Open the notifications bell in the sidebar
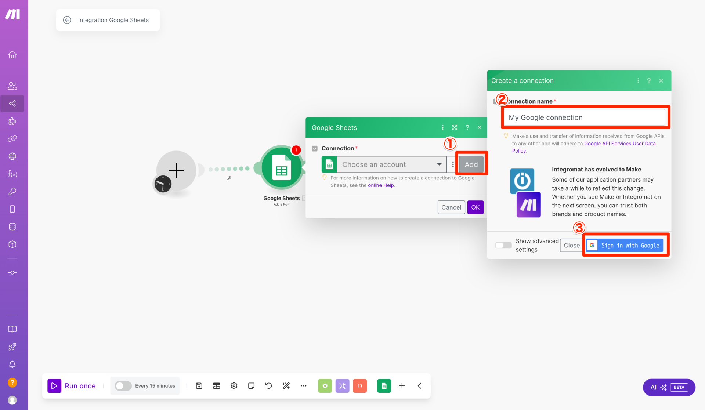 [x=12, y=364]
